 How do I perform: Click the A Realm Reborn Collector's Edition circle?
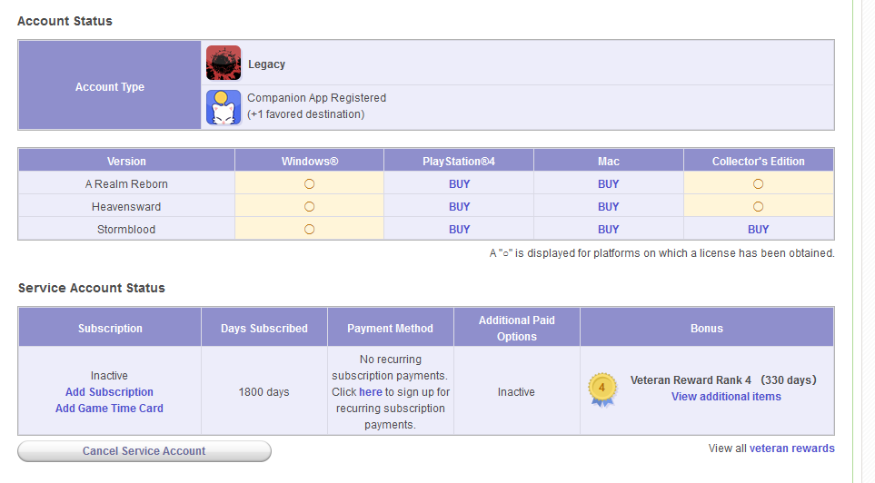(x=758, y=184)
